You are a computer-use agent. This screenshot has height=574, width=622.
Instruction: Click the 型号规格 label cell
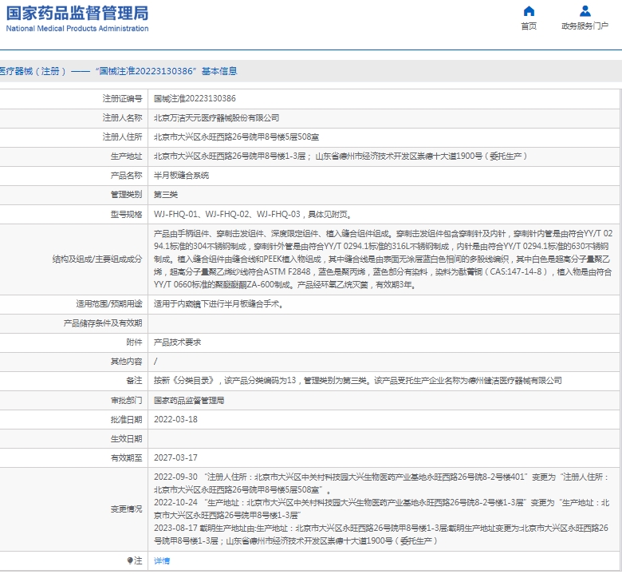126,215
